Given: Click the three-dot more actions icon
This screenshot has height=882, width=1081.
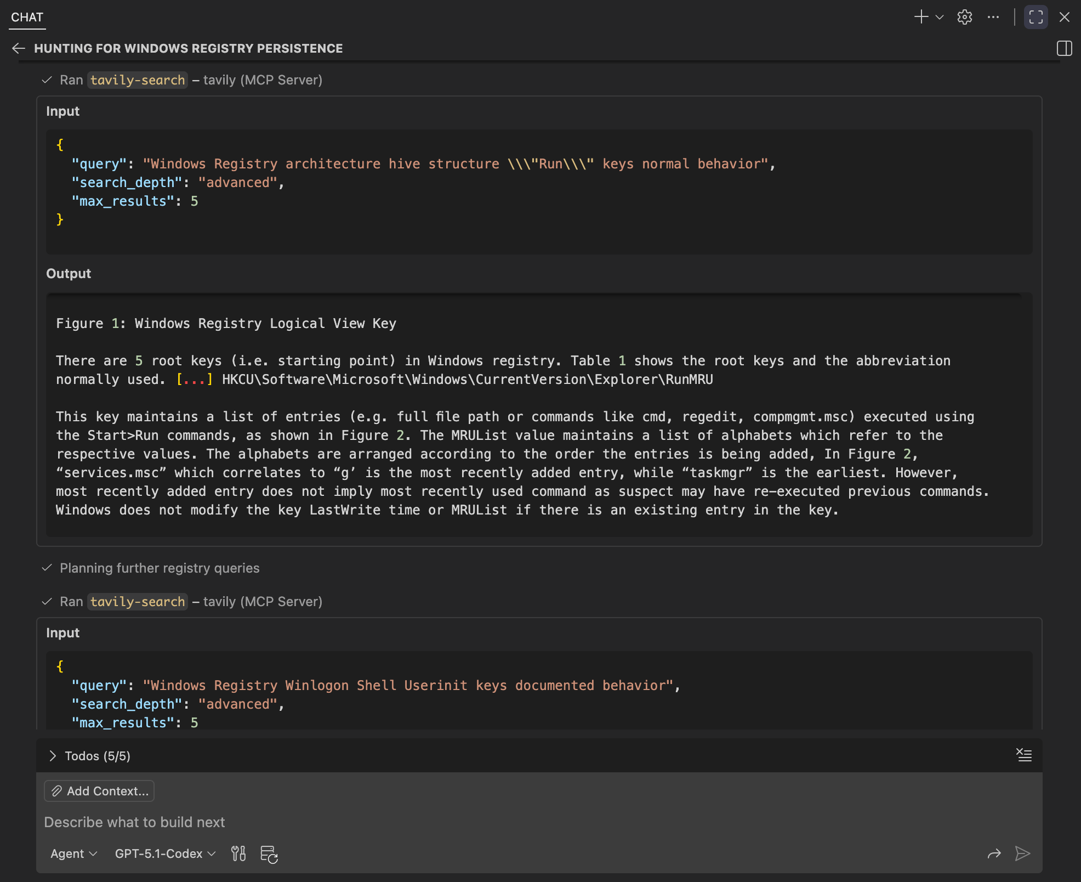Looking at the screenshot, I should tap(993, 17).
